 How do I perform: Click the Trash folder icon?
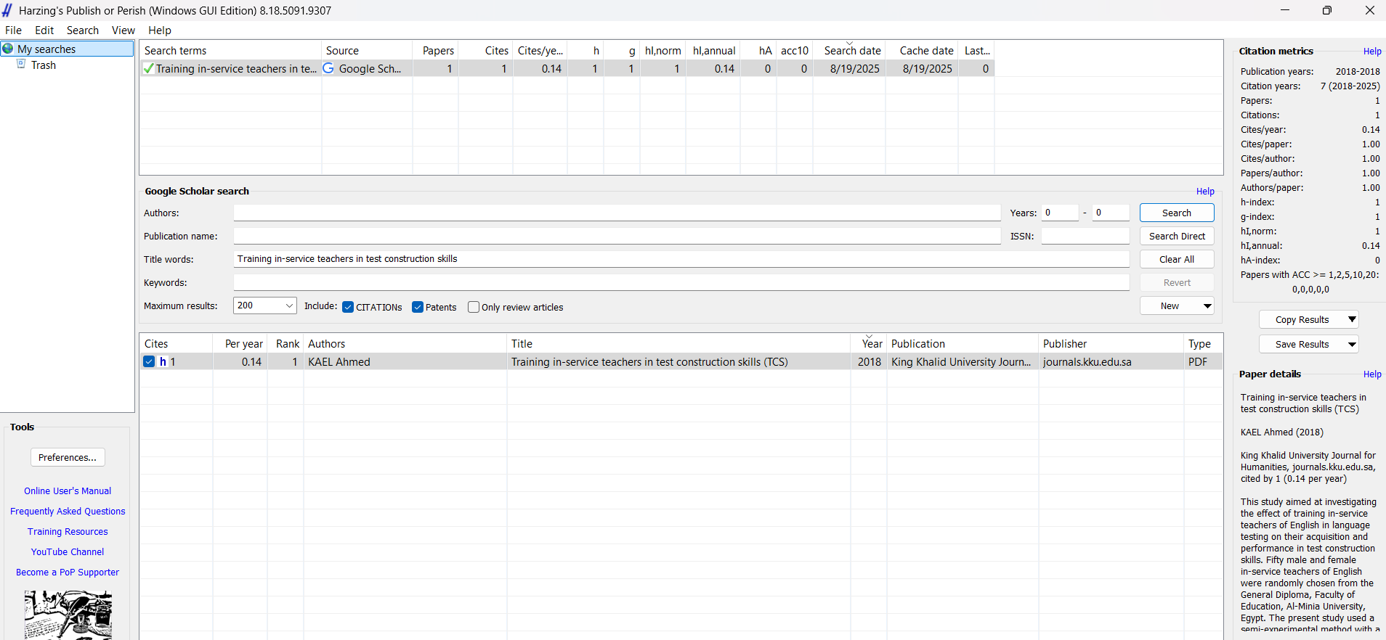21,65
